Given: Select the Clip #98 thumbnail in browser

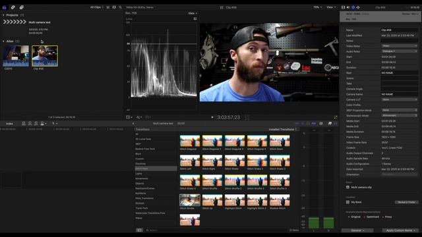Looking at the screenshot, I should 45,56.
